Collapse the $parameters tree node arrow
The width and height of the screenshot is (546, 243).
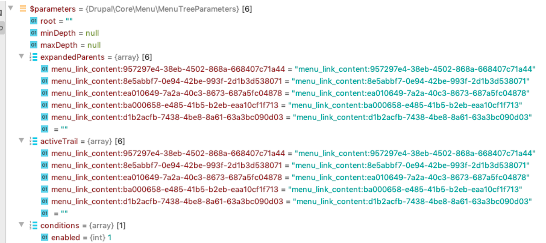[x=10, y=8]
